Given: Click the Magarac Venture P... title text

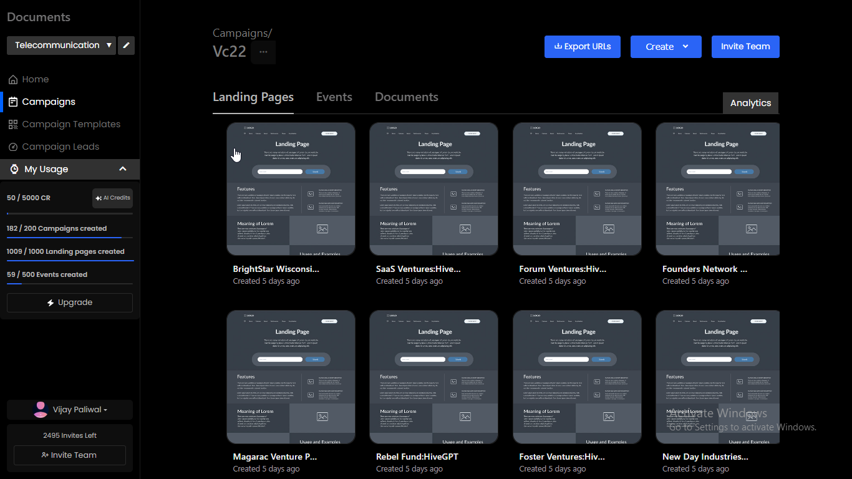Looking at the screenshot, I should pyautogui.click(x=275, y=457).
